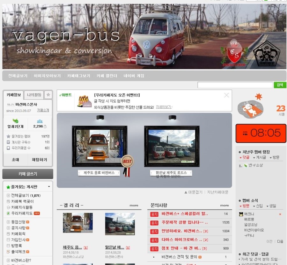Click the star favorites tab icon
This screenshot has width=287, height=265.
pyautogui.click(x=48, y=95)
